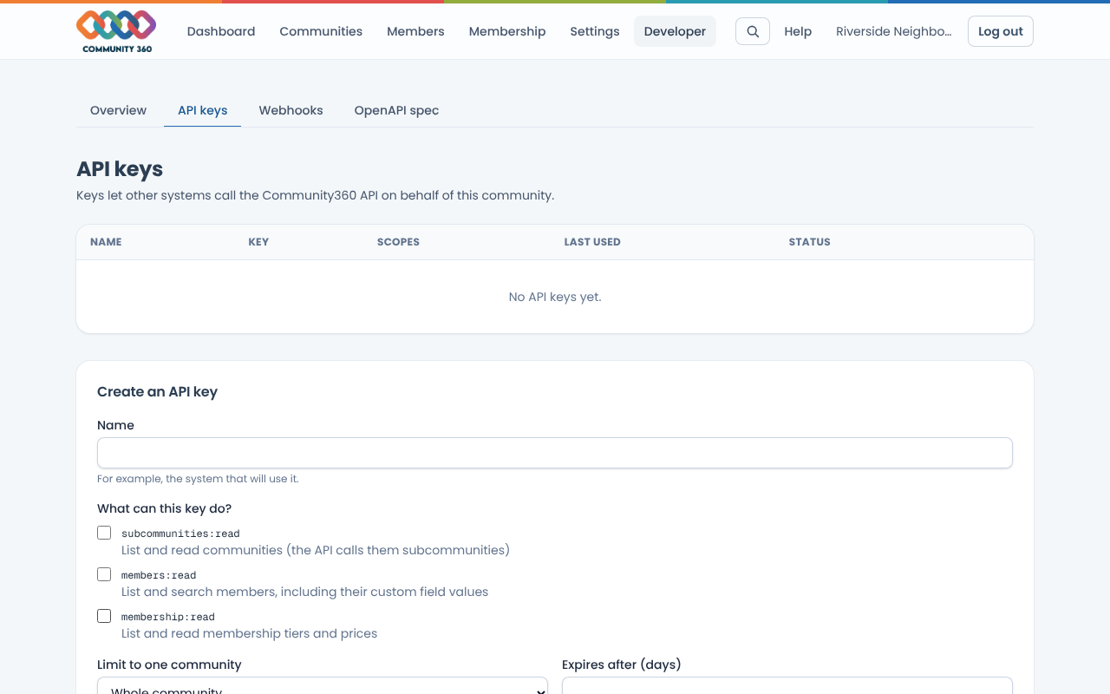Open Members navigation item

coord(415,31)
